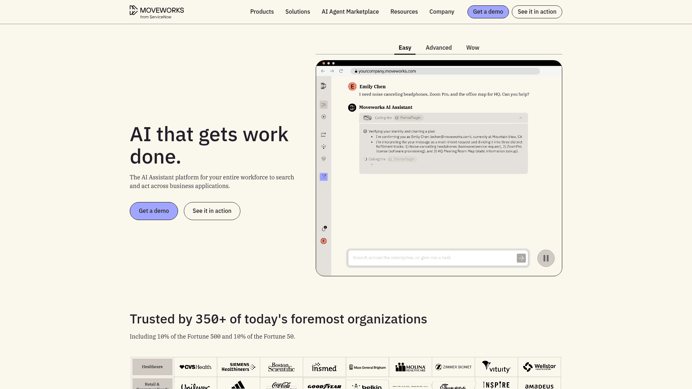Click the Moveworks logo icon atop the sidebar
Image resolution: width=692 pixels, height=389 pixels.
(x=323, y=86)
